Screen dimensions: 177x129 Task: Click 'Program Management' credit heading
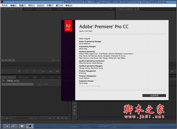(88, 76)
